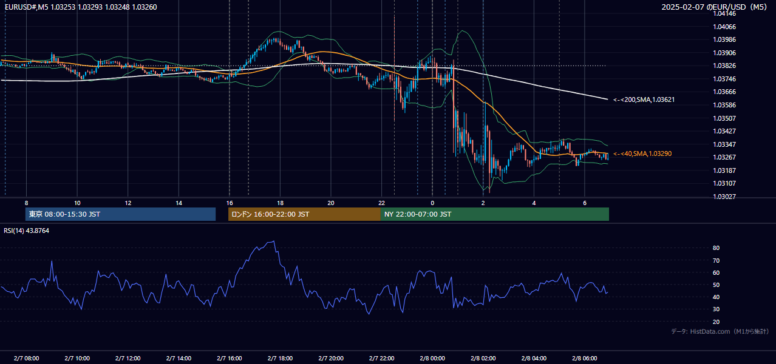This screenshot has width=776, height=364.
Task: Click price axis value 1.03027
Action: (x=726, y=197)
